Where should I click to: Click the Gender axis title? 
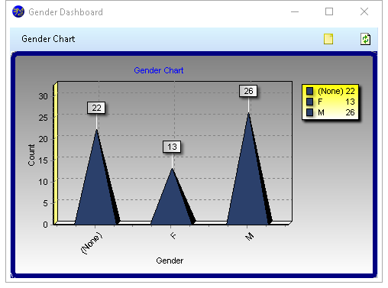coord(170,260)
